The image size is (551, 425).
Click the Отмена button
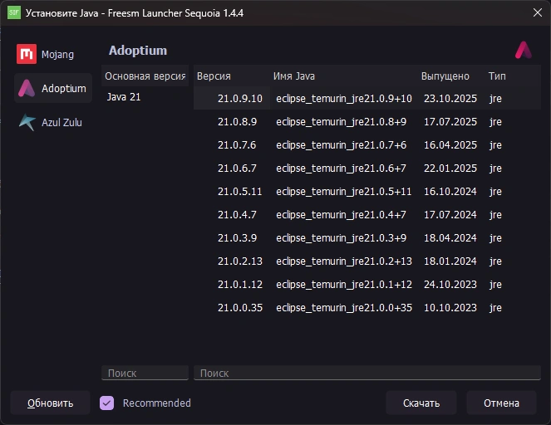(501, 403)
